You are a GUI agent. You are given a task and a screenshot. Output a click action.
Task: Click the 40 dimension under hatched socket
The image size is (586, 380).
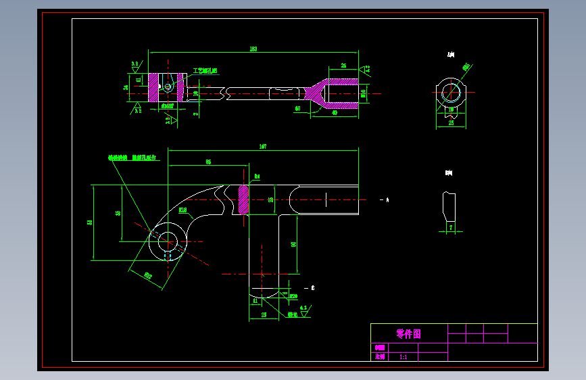[335, 112]
